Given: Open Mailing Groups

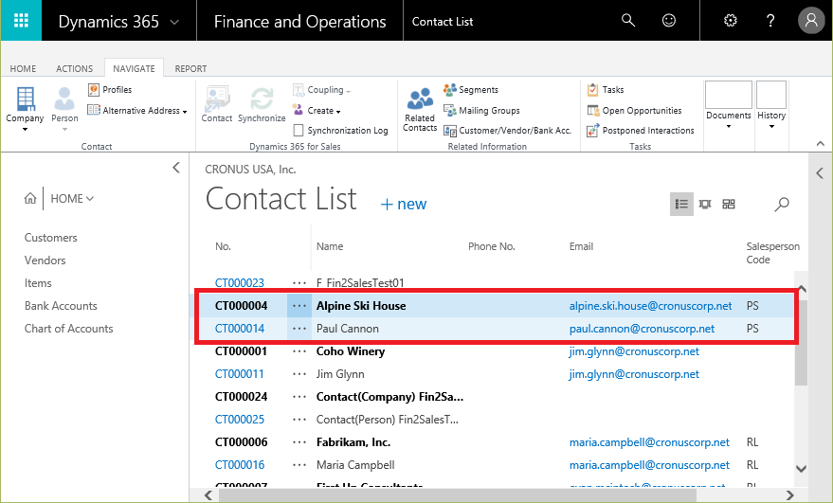Looking at the screenshot, I should (481, 111).
